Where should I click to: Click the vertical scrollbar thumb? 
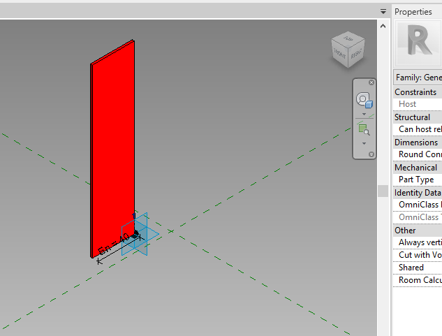[383, 191]
